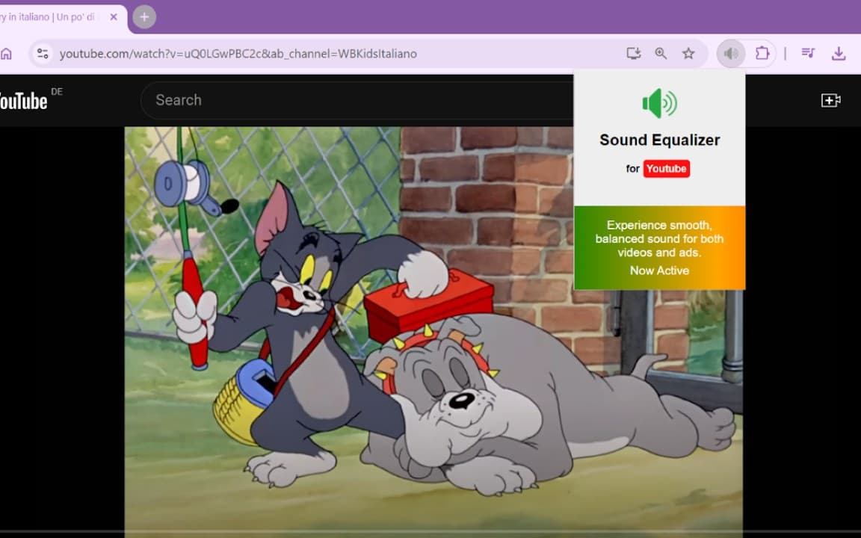Image resolution: width=861 pixels, height=538 pixels.
Task: View site information for youtube.com
Action: click(x=43, y=54)
